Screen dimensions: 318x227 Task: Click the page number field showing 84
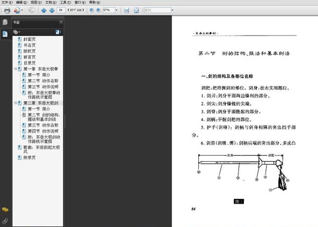(61, 10)
